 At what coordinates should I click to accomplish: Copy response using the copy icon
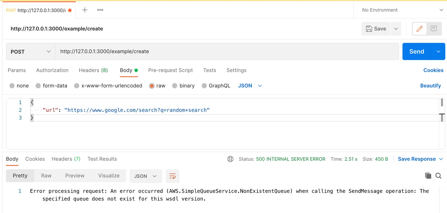pos(428,176)
